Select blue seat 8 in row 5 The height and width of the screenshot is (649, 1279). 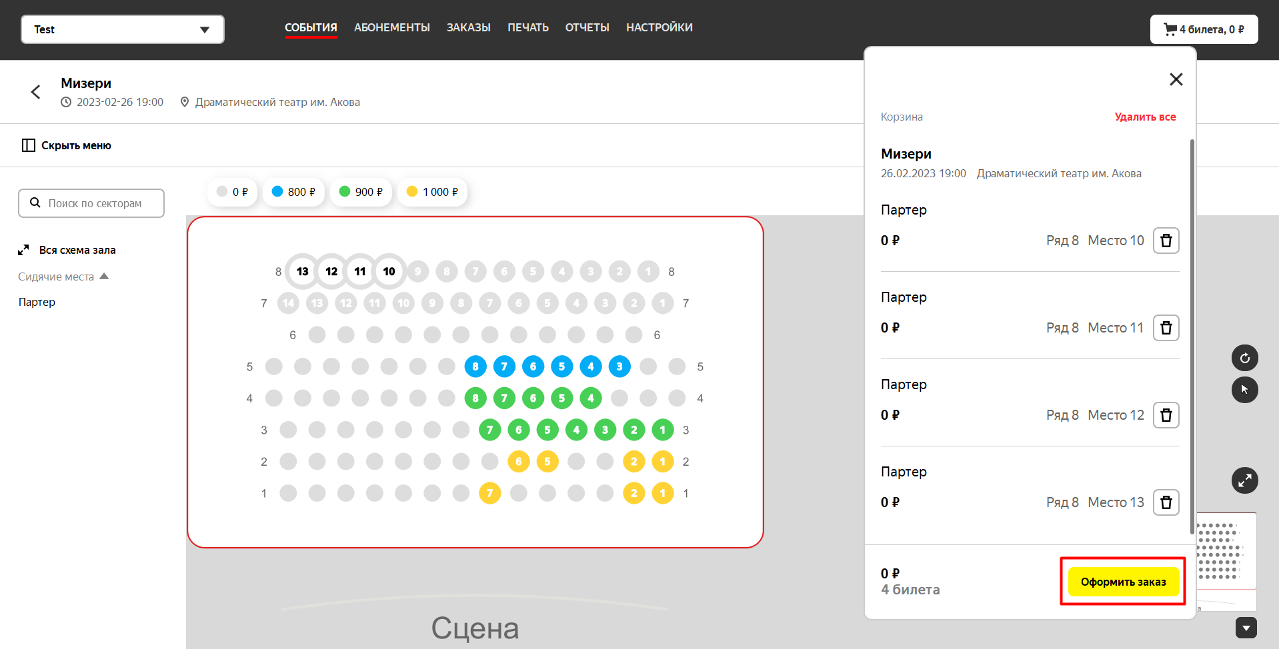(475, 366)
